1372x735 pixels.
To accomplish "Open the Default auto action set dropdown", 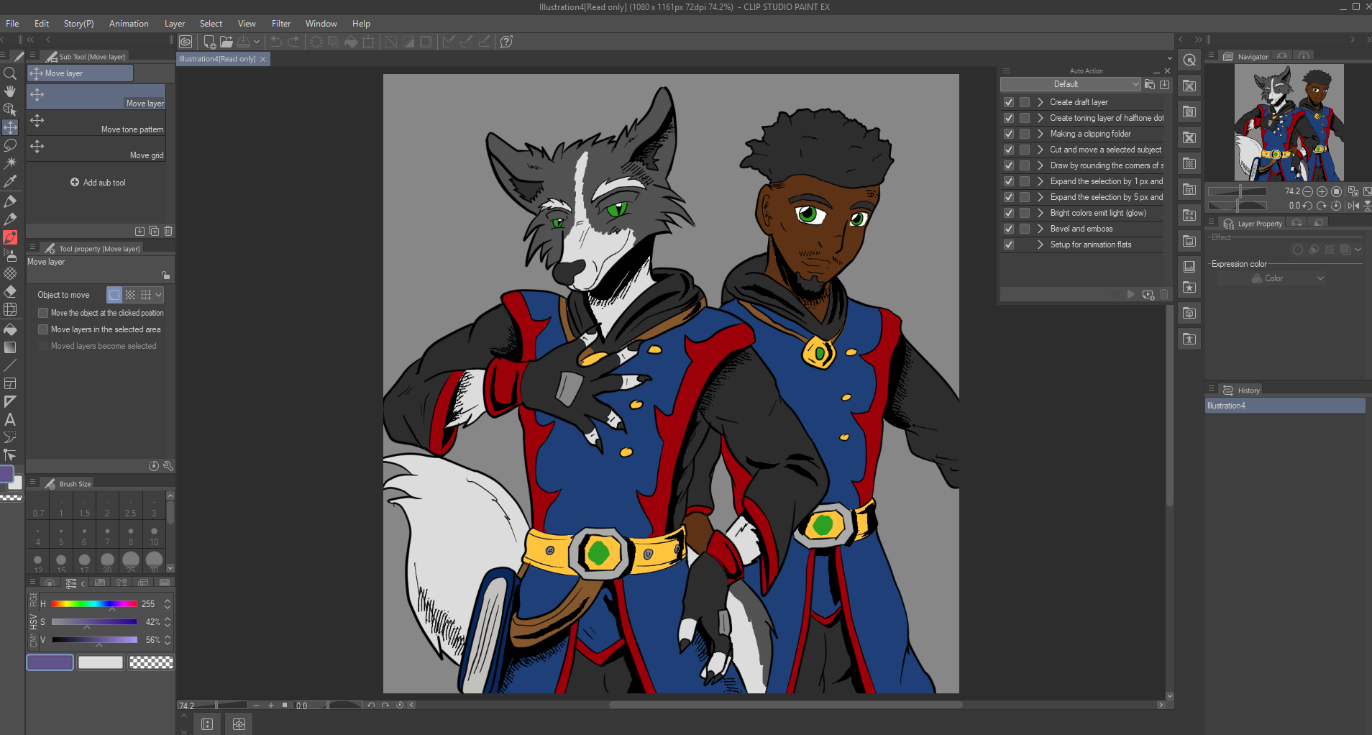I will 1071,84.
